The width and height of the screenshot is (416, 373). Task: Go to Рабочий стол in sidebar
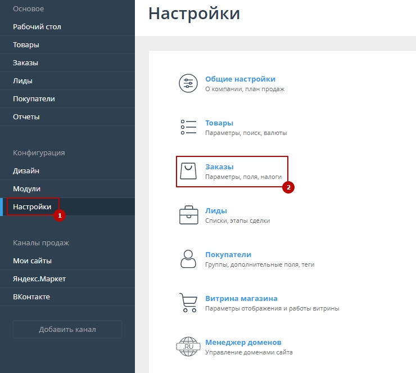point(37,27)
